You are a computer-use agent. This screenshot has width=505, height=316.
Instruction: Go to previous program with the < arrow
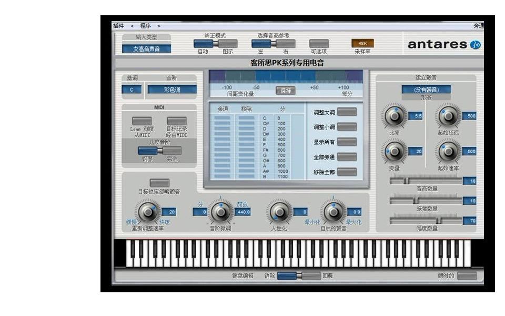[x=132, y=26]
